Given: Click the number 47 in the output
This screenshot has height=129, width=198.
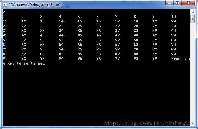Looking at the screenshot, I should click(117, 35).
